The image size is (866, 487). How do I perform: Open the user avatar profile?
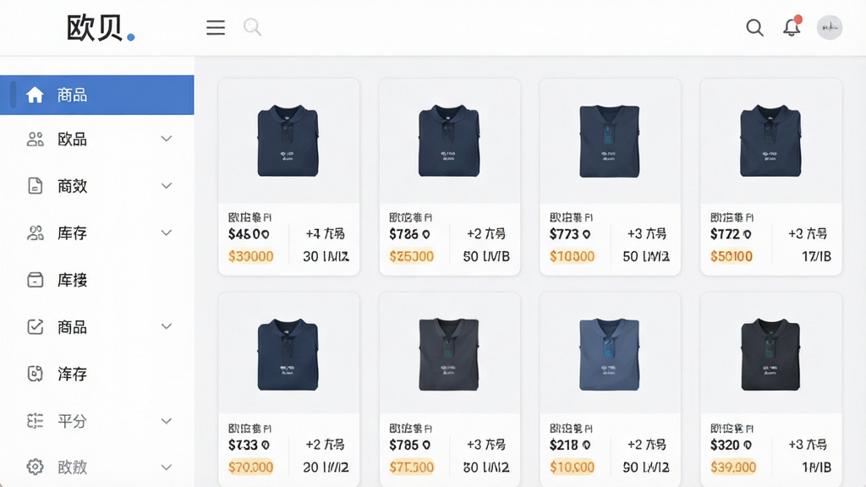tap(830, 27)
